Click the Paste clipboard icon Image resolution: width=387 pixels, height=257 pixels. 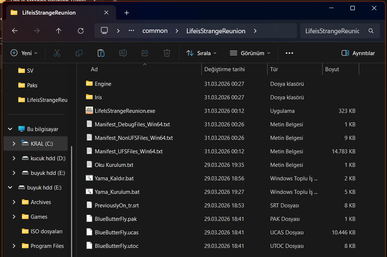pyautogui.click(x=101, y=53)
